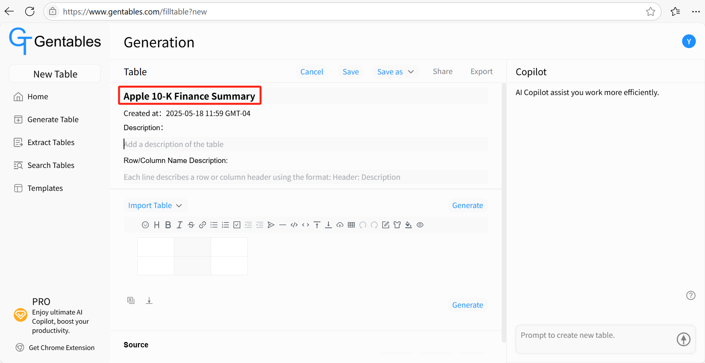Open the browser three-dot menu
The height and width of the screenshot is (363, 705).
tap(696, 11)
